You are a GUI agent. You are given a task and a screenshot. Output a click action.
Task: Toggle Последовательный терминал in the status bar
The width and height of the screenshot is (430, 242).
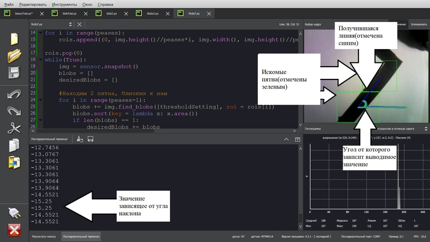[81, 237]
